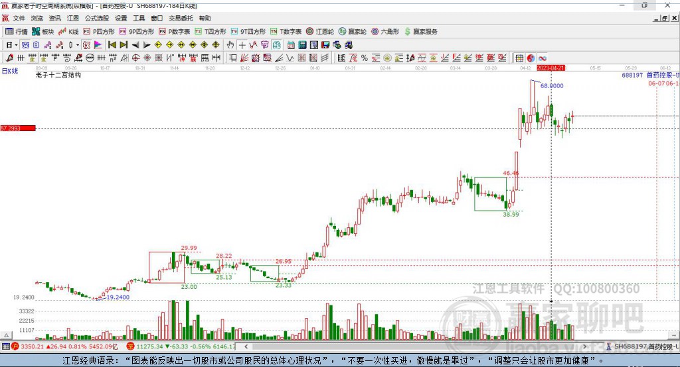Open the 浏览 menu
The image size is (680, 367).
click(x=37, y=18)
